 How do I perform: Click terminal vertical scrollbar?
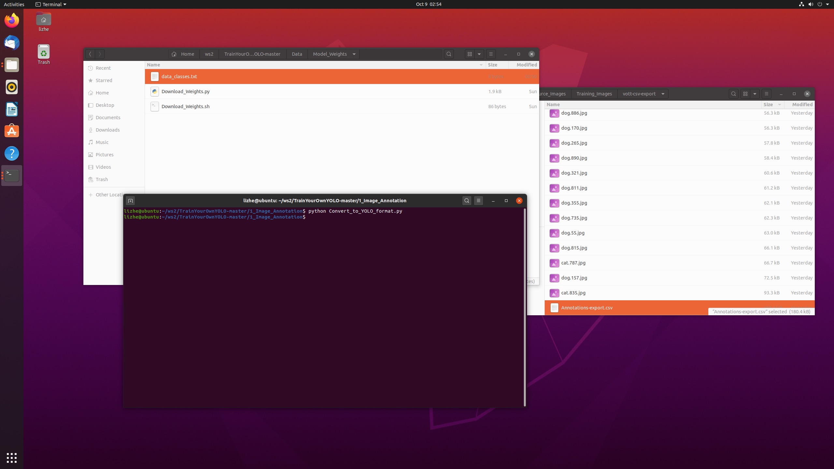[525, 307]
